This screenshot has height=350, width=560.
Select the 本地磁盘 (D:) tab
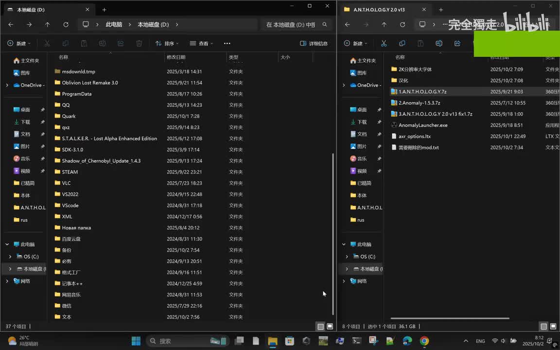pos(48,10)
